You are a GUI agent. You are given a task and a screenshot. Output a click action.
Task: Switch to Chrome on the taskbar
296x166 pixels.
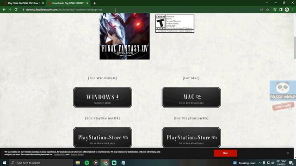tap(105, 163)
